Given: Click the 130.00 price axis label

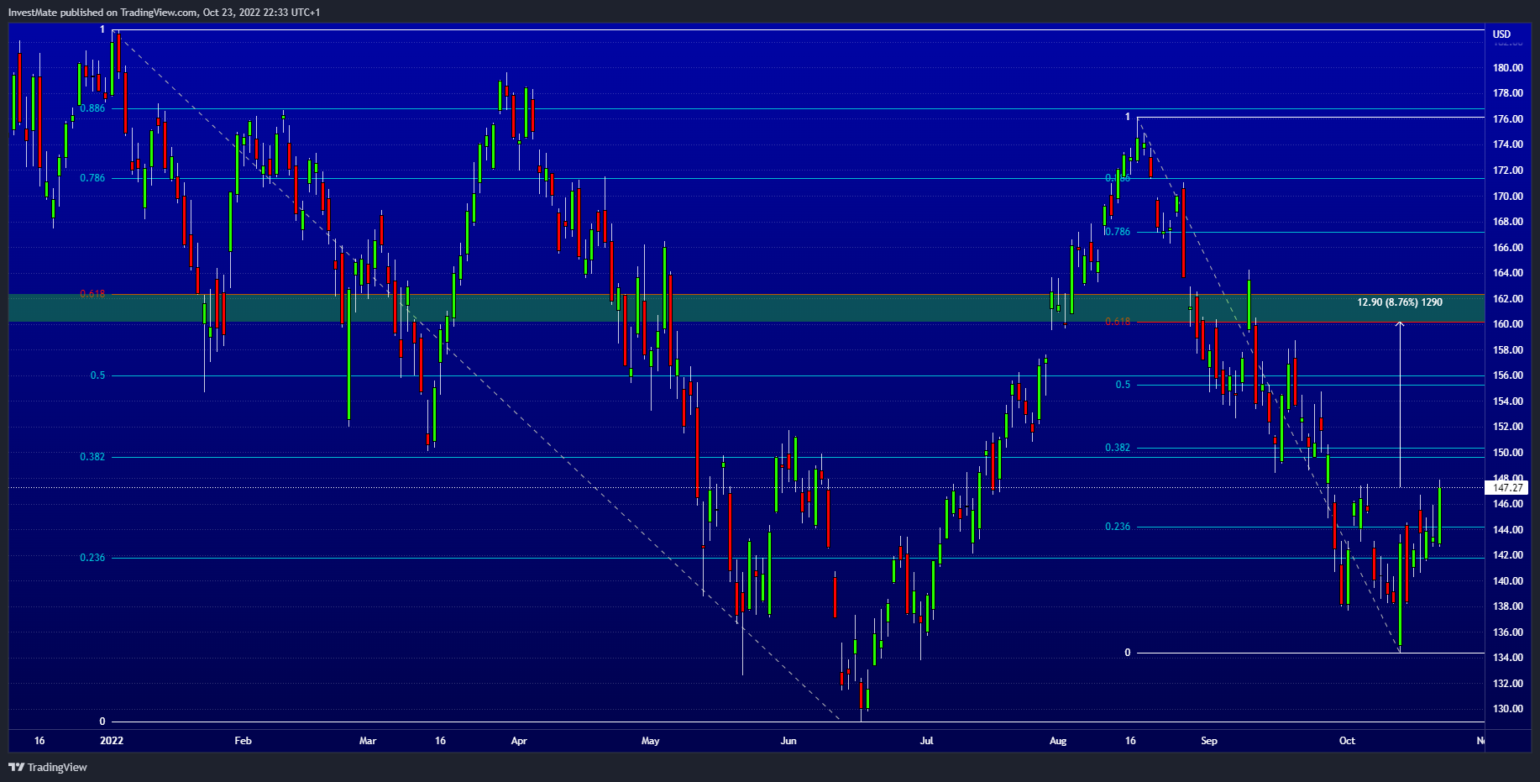Looking at the screenshot, I should pyautogui.click(x=1507, y=709).
